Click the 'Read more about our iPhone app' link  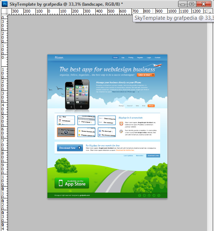point(124,92)
